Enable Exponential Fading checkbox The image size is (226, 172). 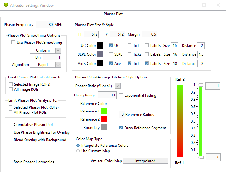(x=121, y=95)
